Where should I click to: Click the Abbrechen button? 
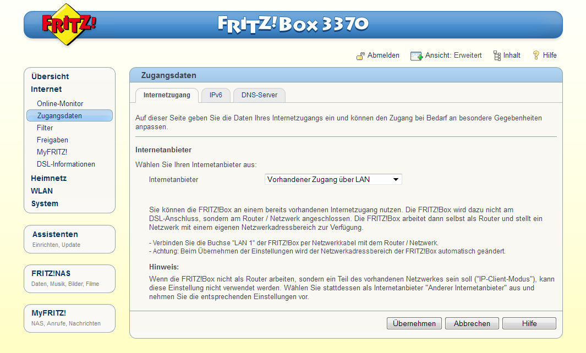pos(472,323)
